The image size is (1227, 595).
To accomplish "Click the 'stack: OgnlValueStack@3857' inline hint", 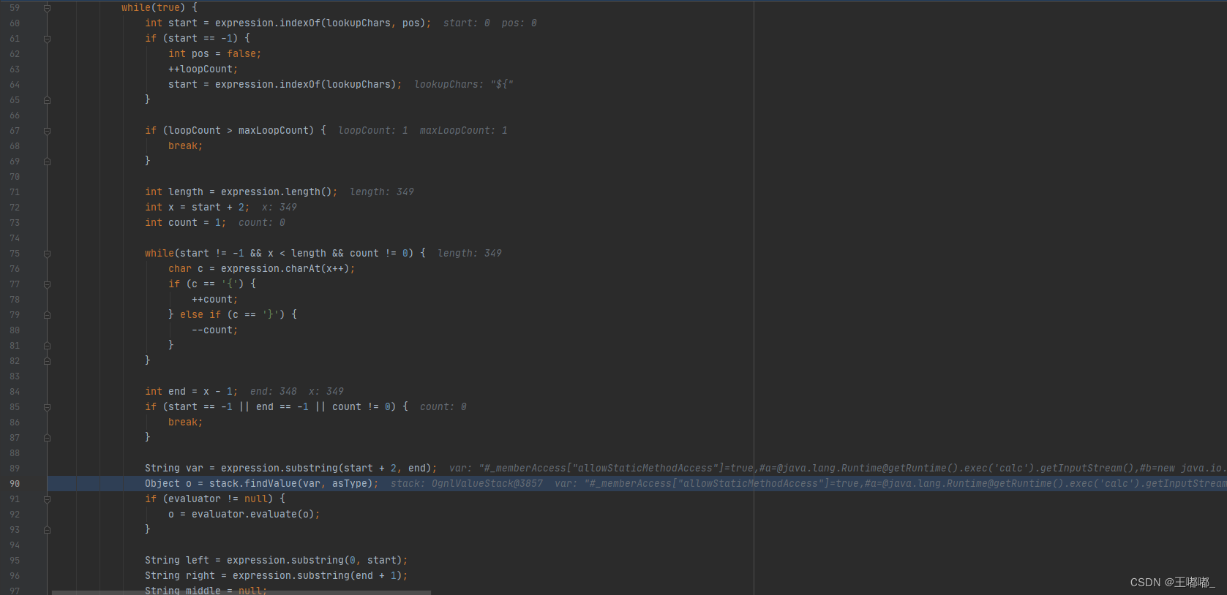I will (467, 484).
